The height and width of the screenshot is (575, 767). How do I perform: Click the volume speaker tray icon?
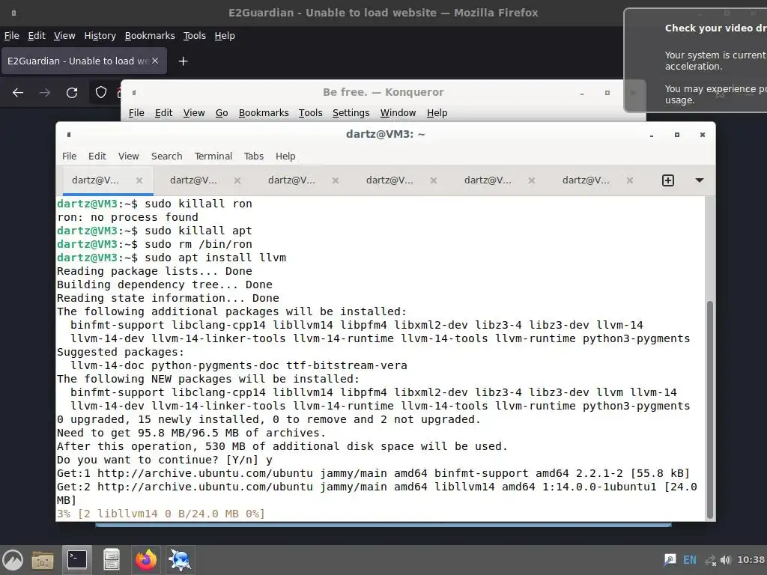pos(725,560)
